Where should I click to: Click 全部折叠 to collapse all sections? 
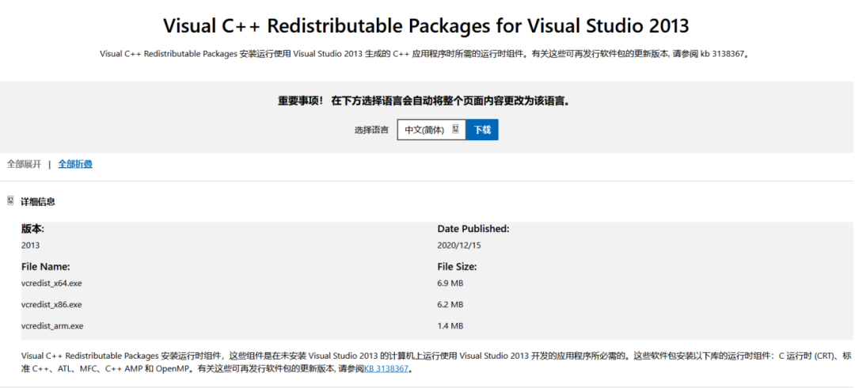tap(75, 164)
